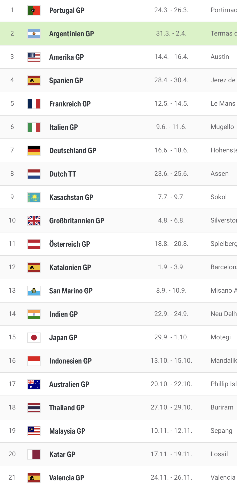This screenshot has width=237, height=488.
Task: Click the Portugal flag icon
Action: coord(34,10)
